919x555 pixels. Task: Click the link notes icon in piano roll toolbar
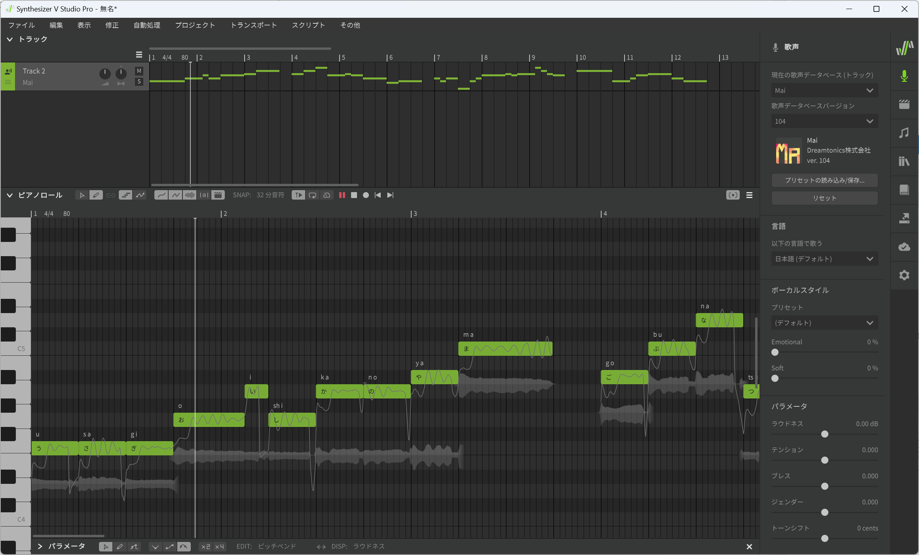[111, 195]
